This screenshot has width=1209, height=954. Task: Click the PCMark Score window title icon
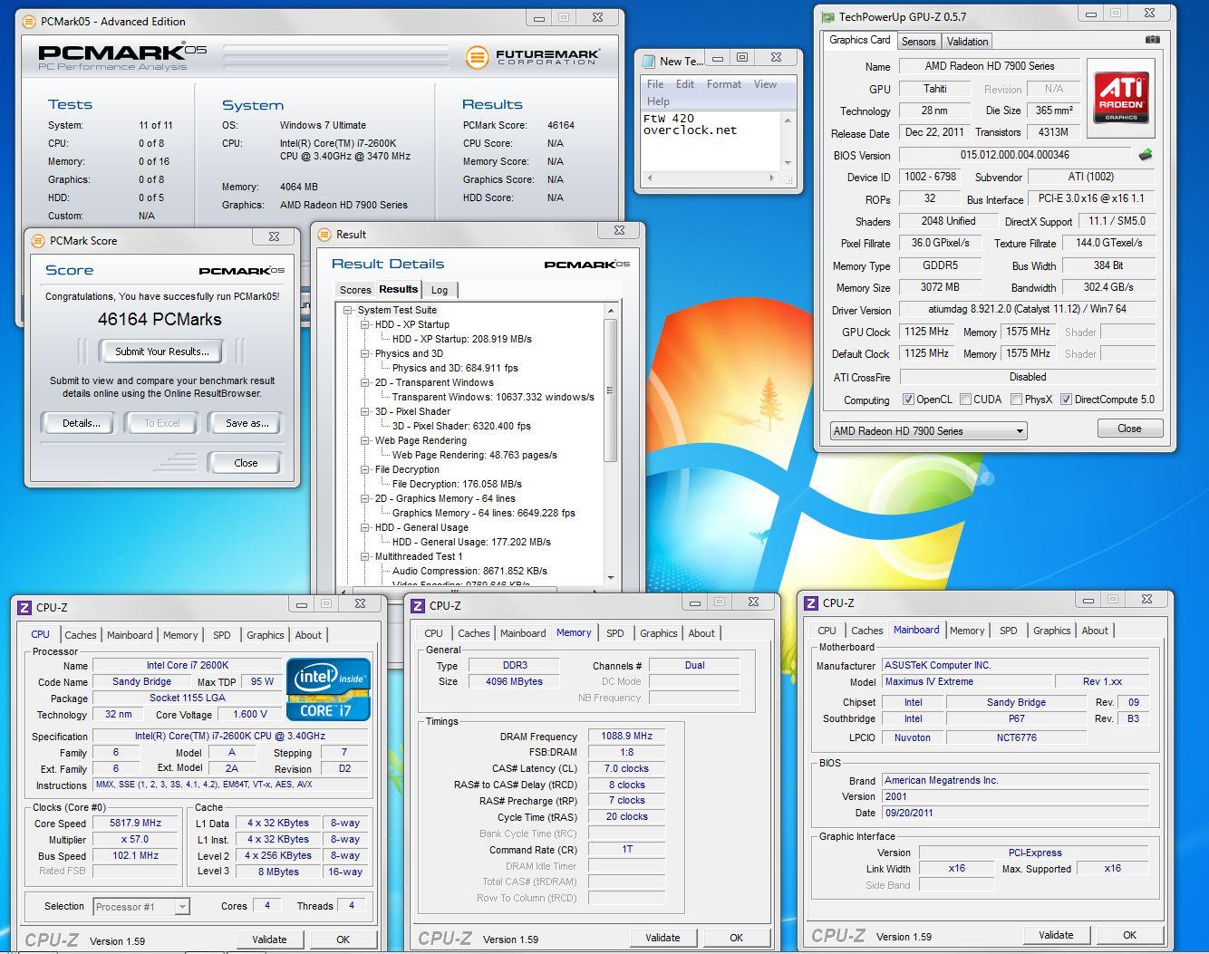38,240
